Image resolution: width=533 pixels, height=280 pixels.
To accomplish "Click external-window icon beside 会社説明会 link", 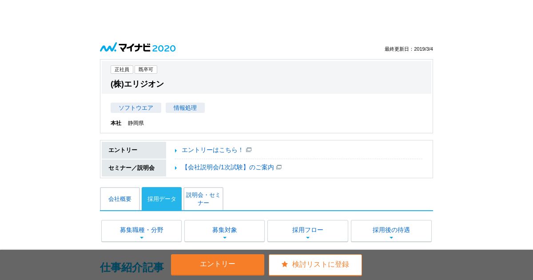I will (279, 168).
